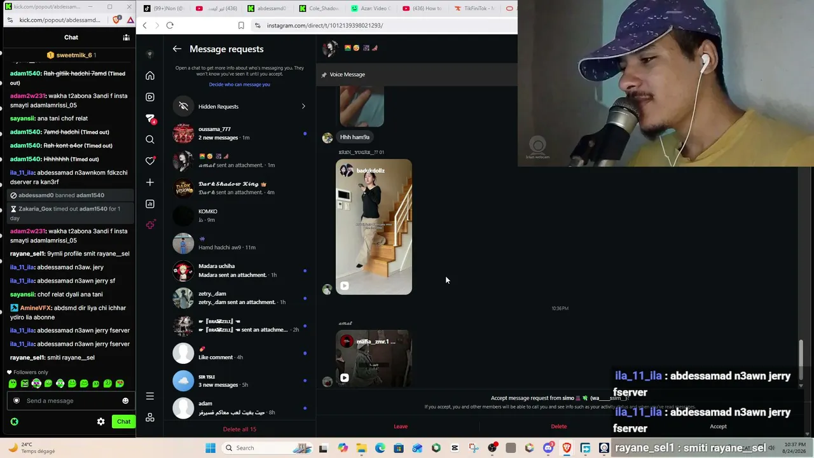This screenshot has height=458, width=814.
Task: Open Instagram search from the sidebar
Action: 150,139
